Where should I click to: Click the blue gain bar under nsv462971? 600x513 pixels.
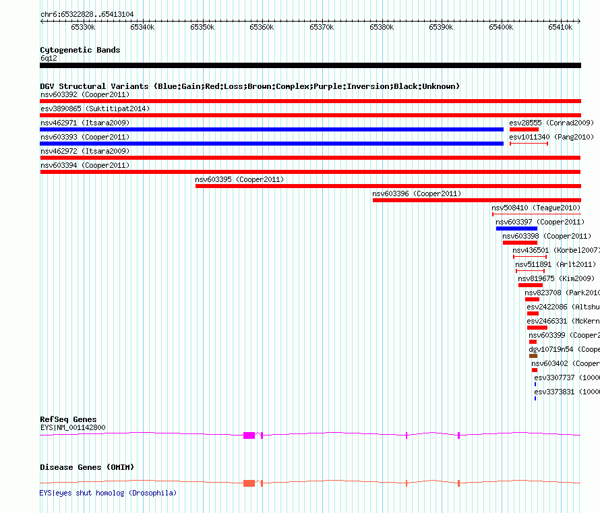click(x=272, y=129)
